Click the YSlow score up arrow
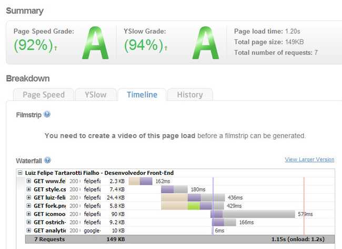 [166, 48]
